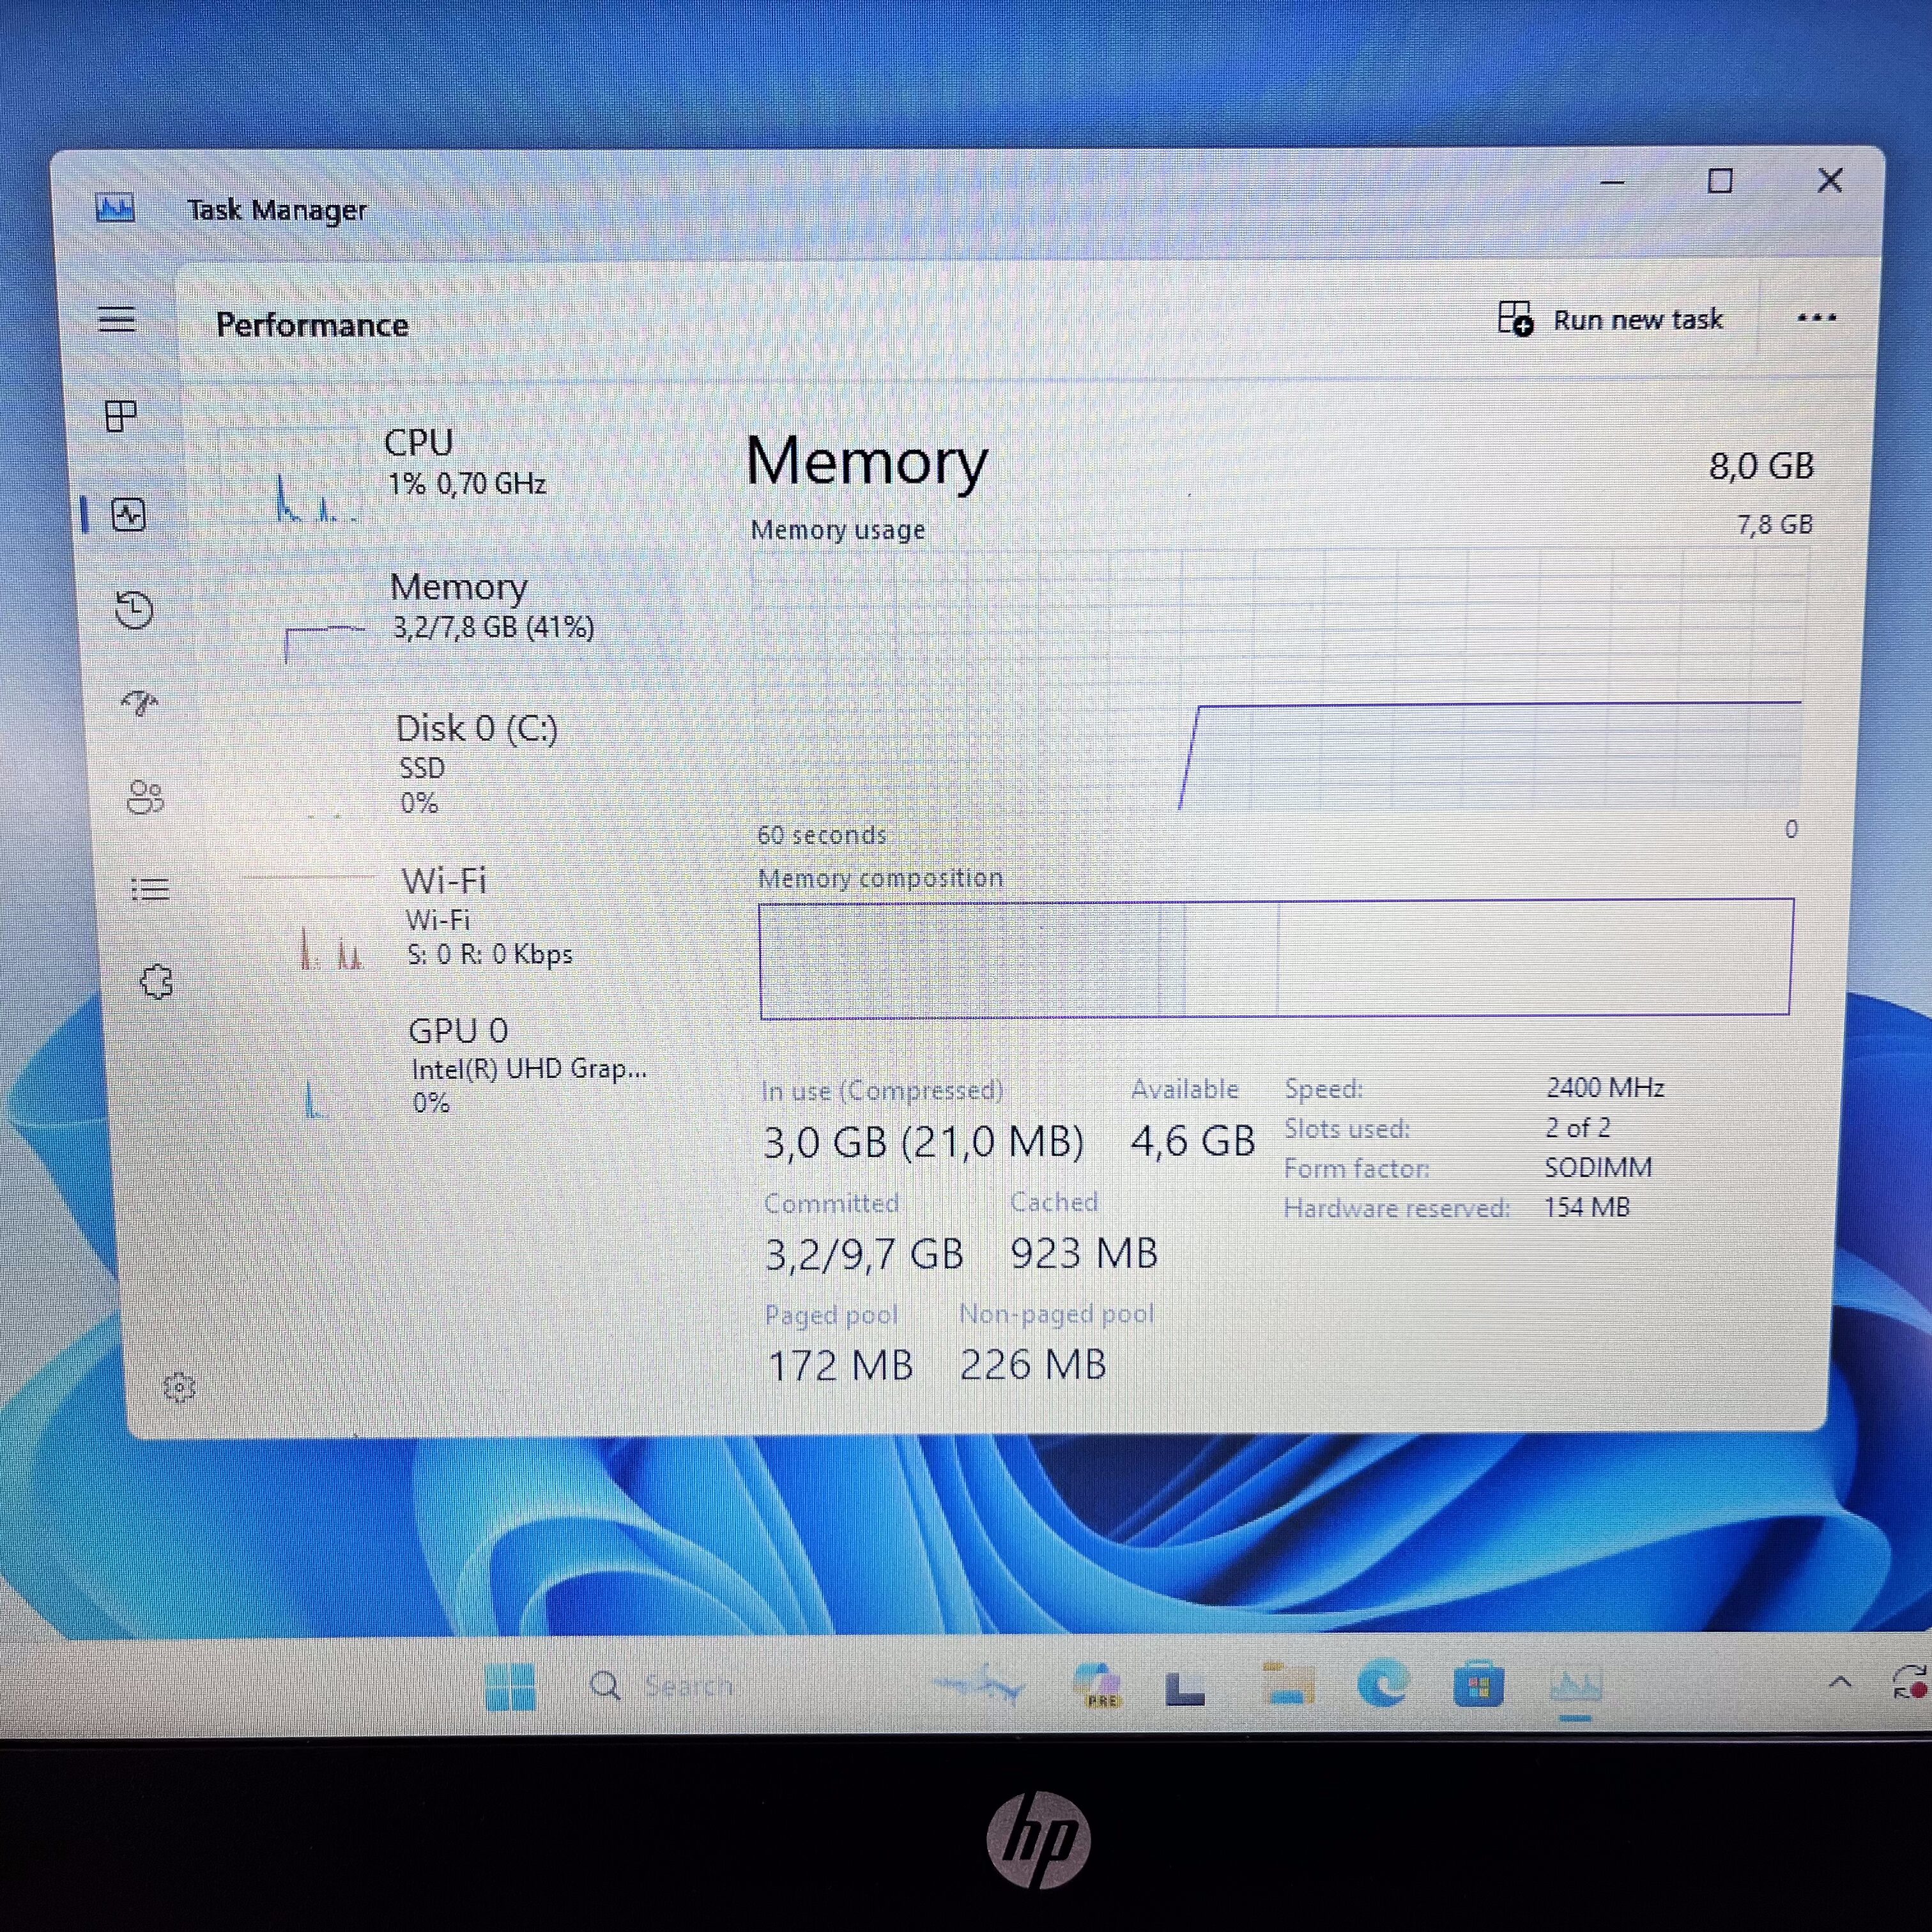Go to the Processes page icon
The height and width of the screenshot is (1932, 1932).
click(x=121, y=415)
